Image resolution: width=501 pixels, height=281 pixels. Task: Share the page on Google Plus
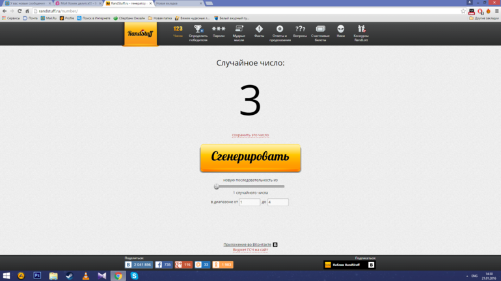(183, 265)
